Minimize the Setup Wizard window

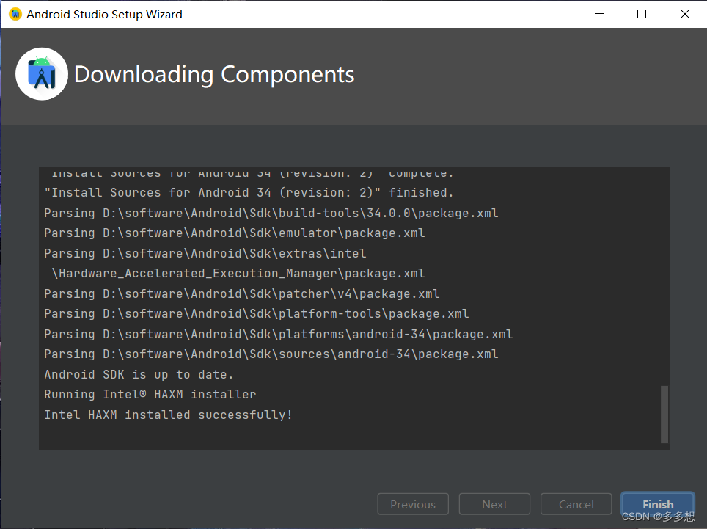tap(598, 14)
